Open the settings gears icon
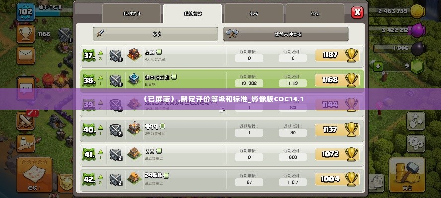 click(416, 144)
